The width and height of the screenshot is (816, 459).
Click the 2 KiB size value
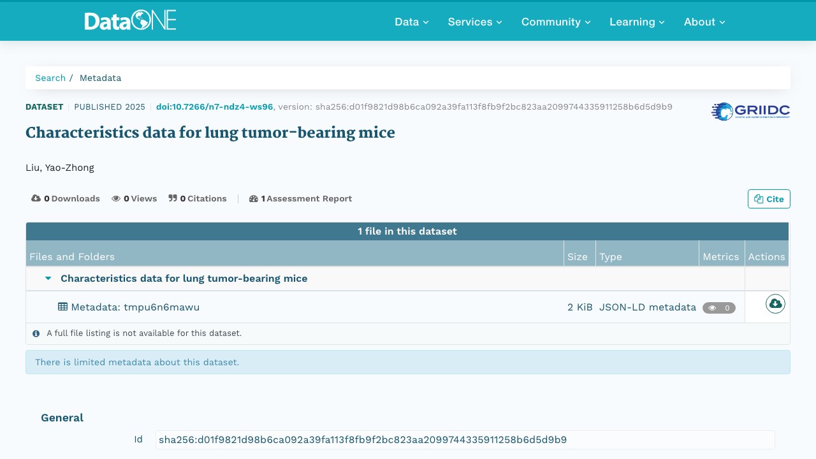[x=580, y=307]
